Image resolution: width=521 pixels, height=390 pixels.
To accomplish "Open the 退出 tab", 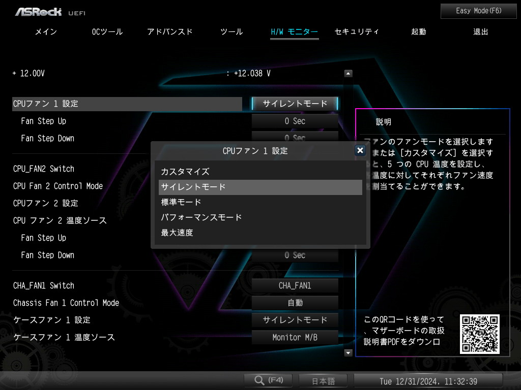I will pos(480,32).
